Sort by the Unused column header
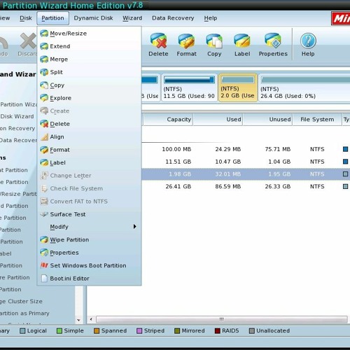Viewport: 350px width, 350px height. click(267, 120)
